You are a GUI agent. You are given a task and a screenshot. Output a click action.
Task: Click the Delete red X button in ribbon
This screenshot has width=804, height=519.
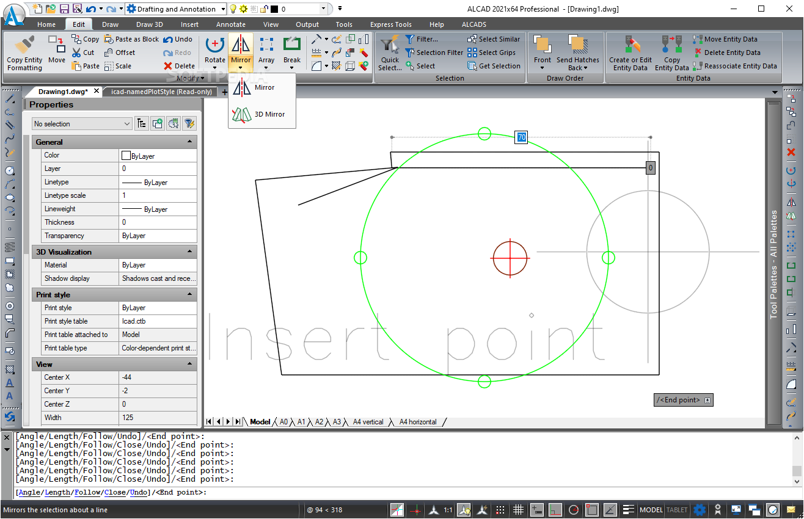(x=179, y=66)
